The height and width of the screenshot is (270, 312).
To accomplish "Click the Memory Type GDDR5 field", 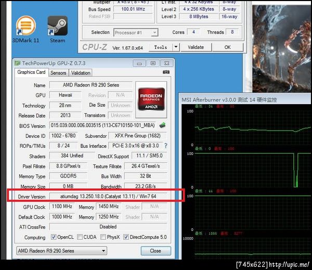I will pyautogui.click(x=68, y=176).
